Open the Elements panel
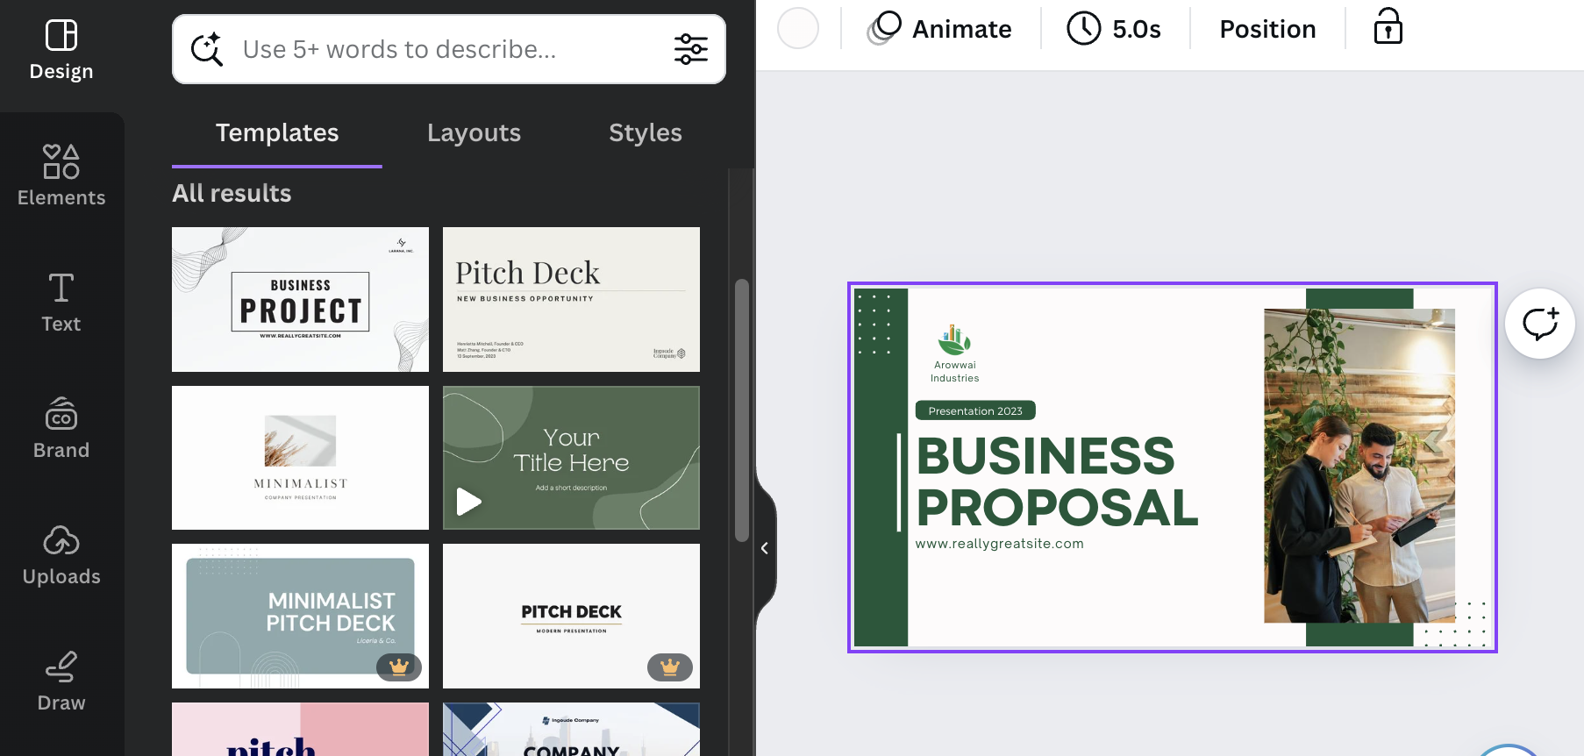The height and width of the screenshot is (756, 1584). coord(61,176)
